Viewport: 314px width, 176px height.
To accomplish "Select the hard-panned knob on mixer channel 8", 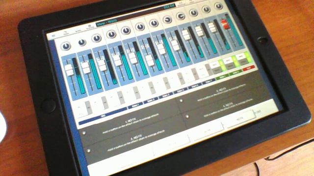I will pyautogui.click(x=167, y=20).
